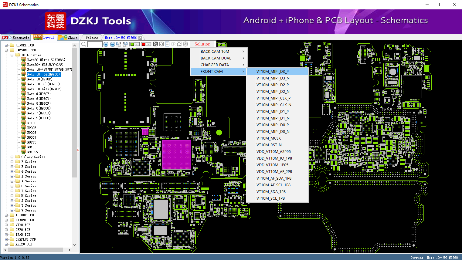This screenshot has height=260, width=462.
Task: Click the omega resistance toolbar icon
Action: [179, 44]
